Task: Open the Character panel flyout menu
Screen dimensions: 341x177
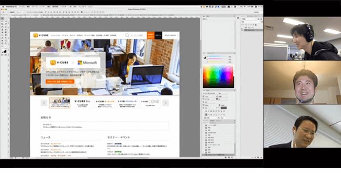Action: coord(234,90)
